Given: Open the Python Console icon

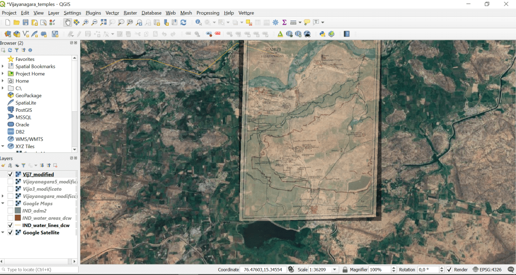Looking at the screenshot, I should pos(322,34).
